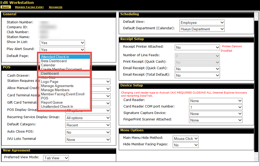Open the Show In List dropdown

tap(62, 43)
